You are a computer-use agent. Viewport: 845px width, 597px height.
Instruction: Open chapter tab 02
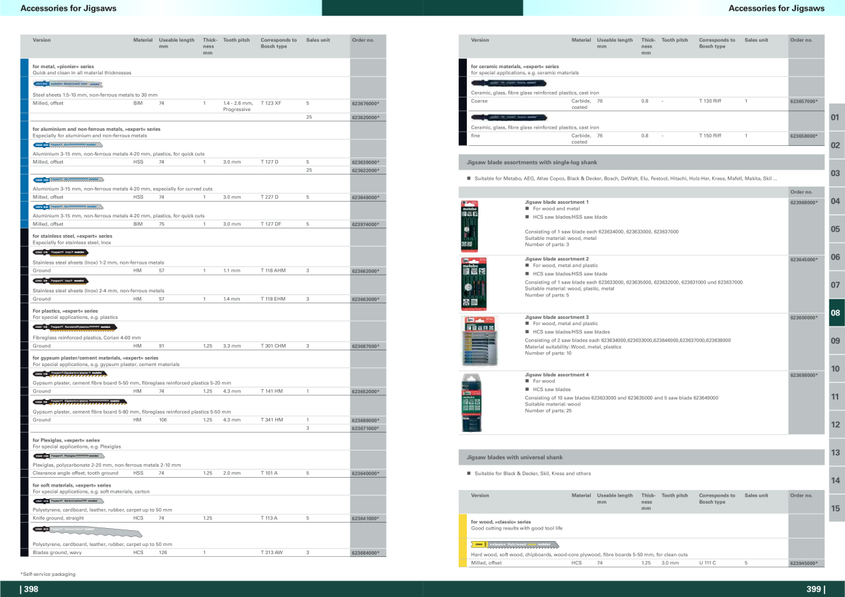835,145
